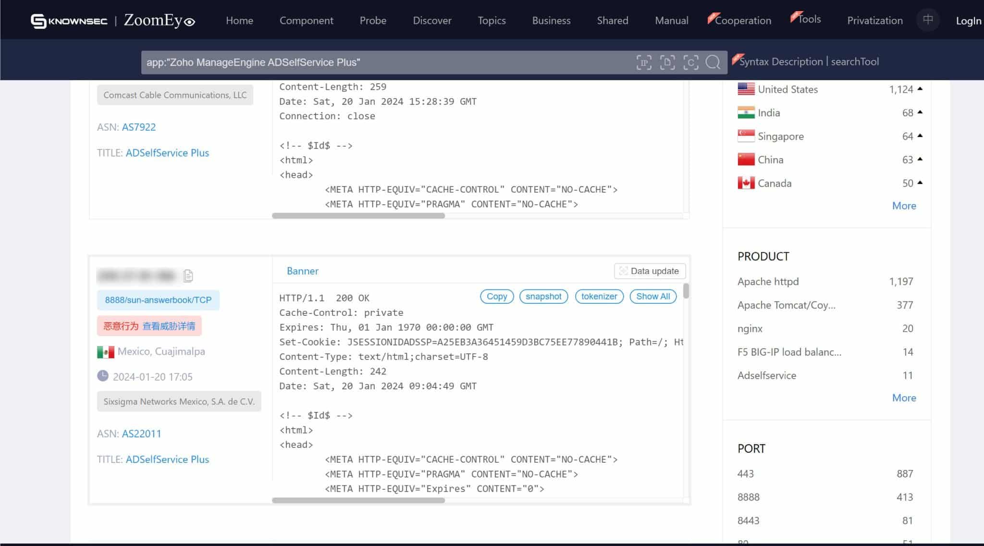The width and height of the screenshot is (984, 546).
Task: Click More under the PRODUCT list
Action: coord(904,398)
